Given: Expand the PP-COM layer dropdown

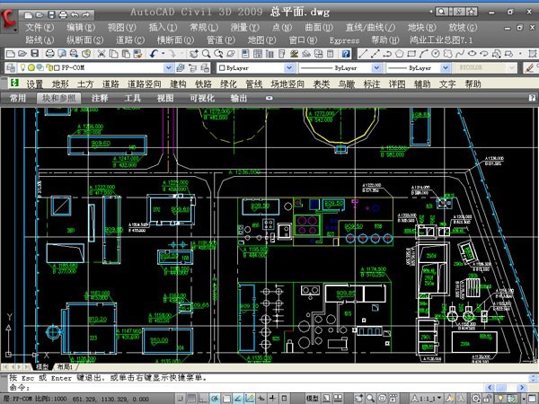Looking at the screenshot, I should pos(169,67).
